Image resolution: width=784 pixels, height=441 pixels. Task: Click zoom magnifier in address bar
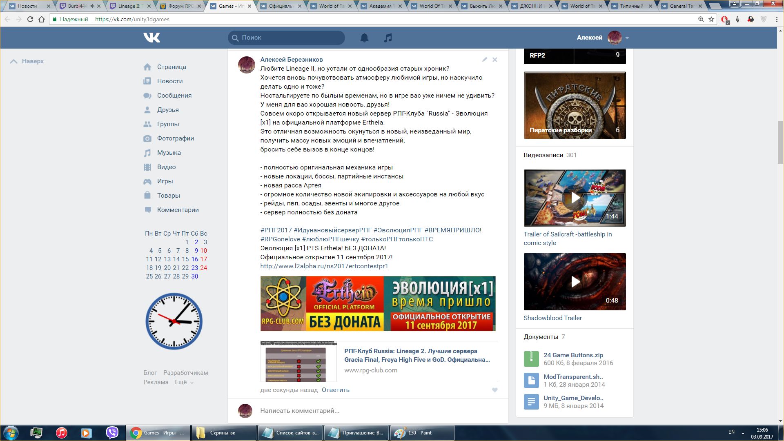(701, 19)
